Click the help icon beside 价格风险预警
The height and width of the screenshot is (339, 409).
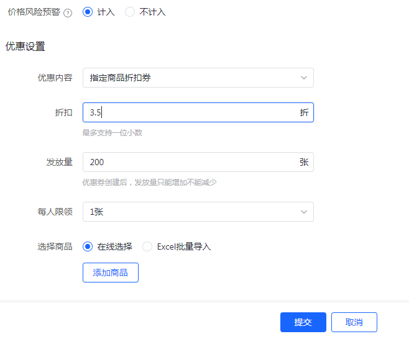tap(68, 13)
